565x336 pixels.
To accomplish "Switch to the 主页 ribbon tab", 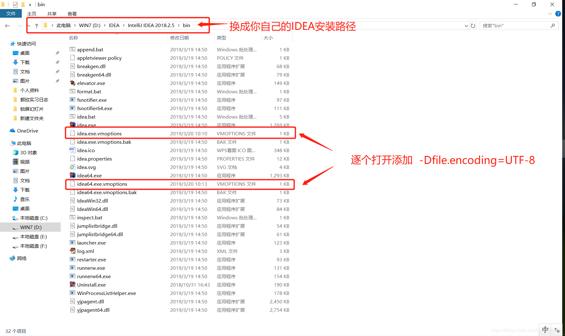I will coord(32,14).
